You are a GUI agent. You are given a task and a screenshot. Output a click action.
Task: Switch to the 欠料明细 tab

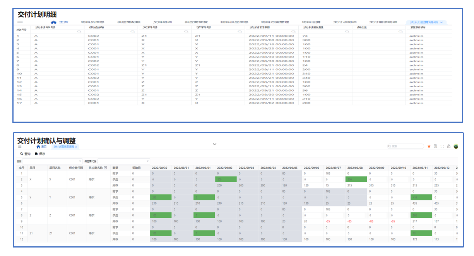coord(162,22)
